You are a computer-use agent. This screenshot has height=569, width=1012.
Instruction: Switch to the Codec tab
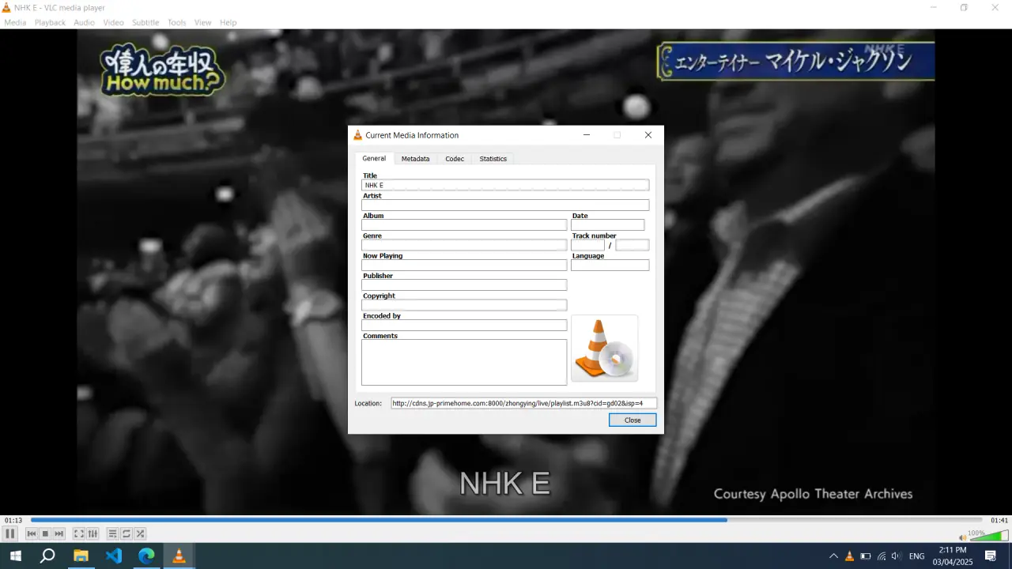[455, 159]
